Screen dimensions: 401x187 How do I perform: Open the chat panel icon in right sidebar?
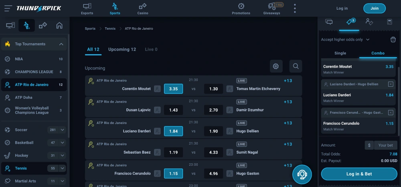tap(329, 22)
